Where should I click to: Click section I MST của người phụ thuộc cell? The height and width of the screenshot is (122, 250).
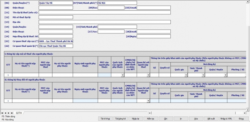105,75
